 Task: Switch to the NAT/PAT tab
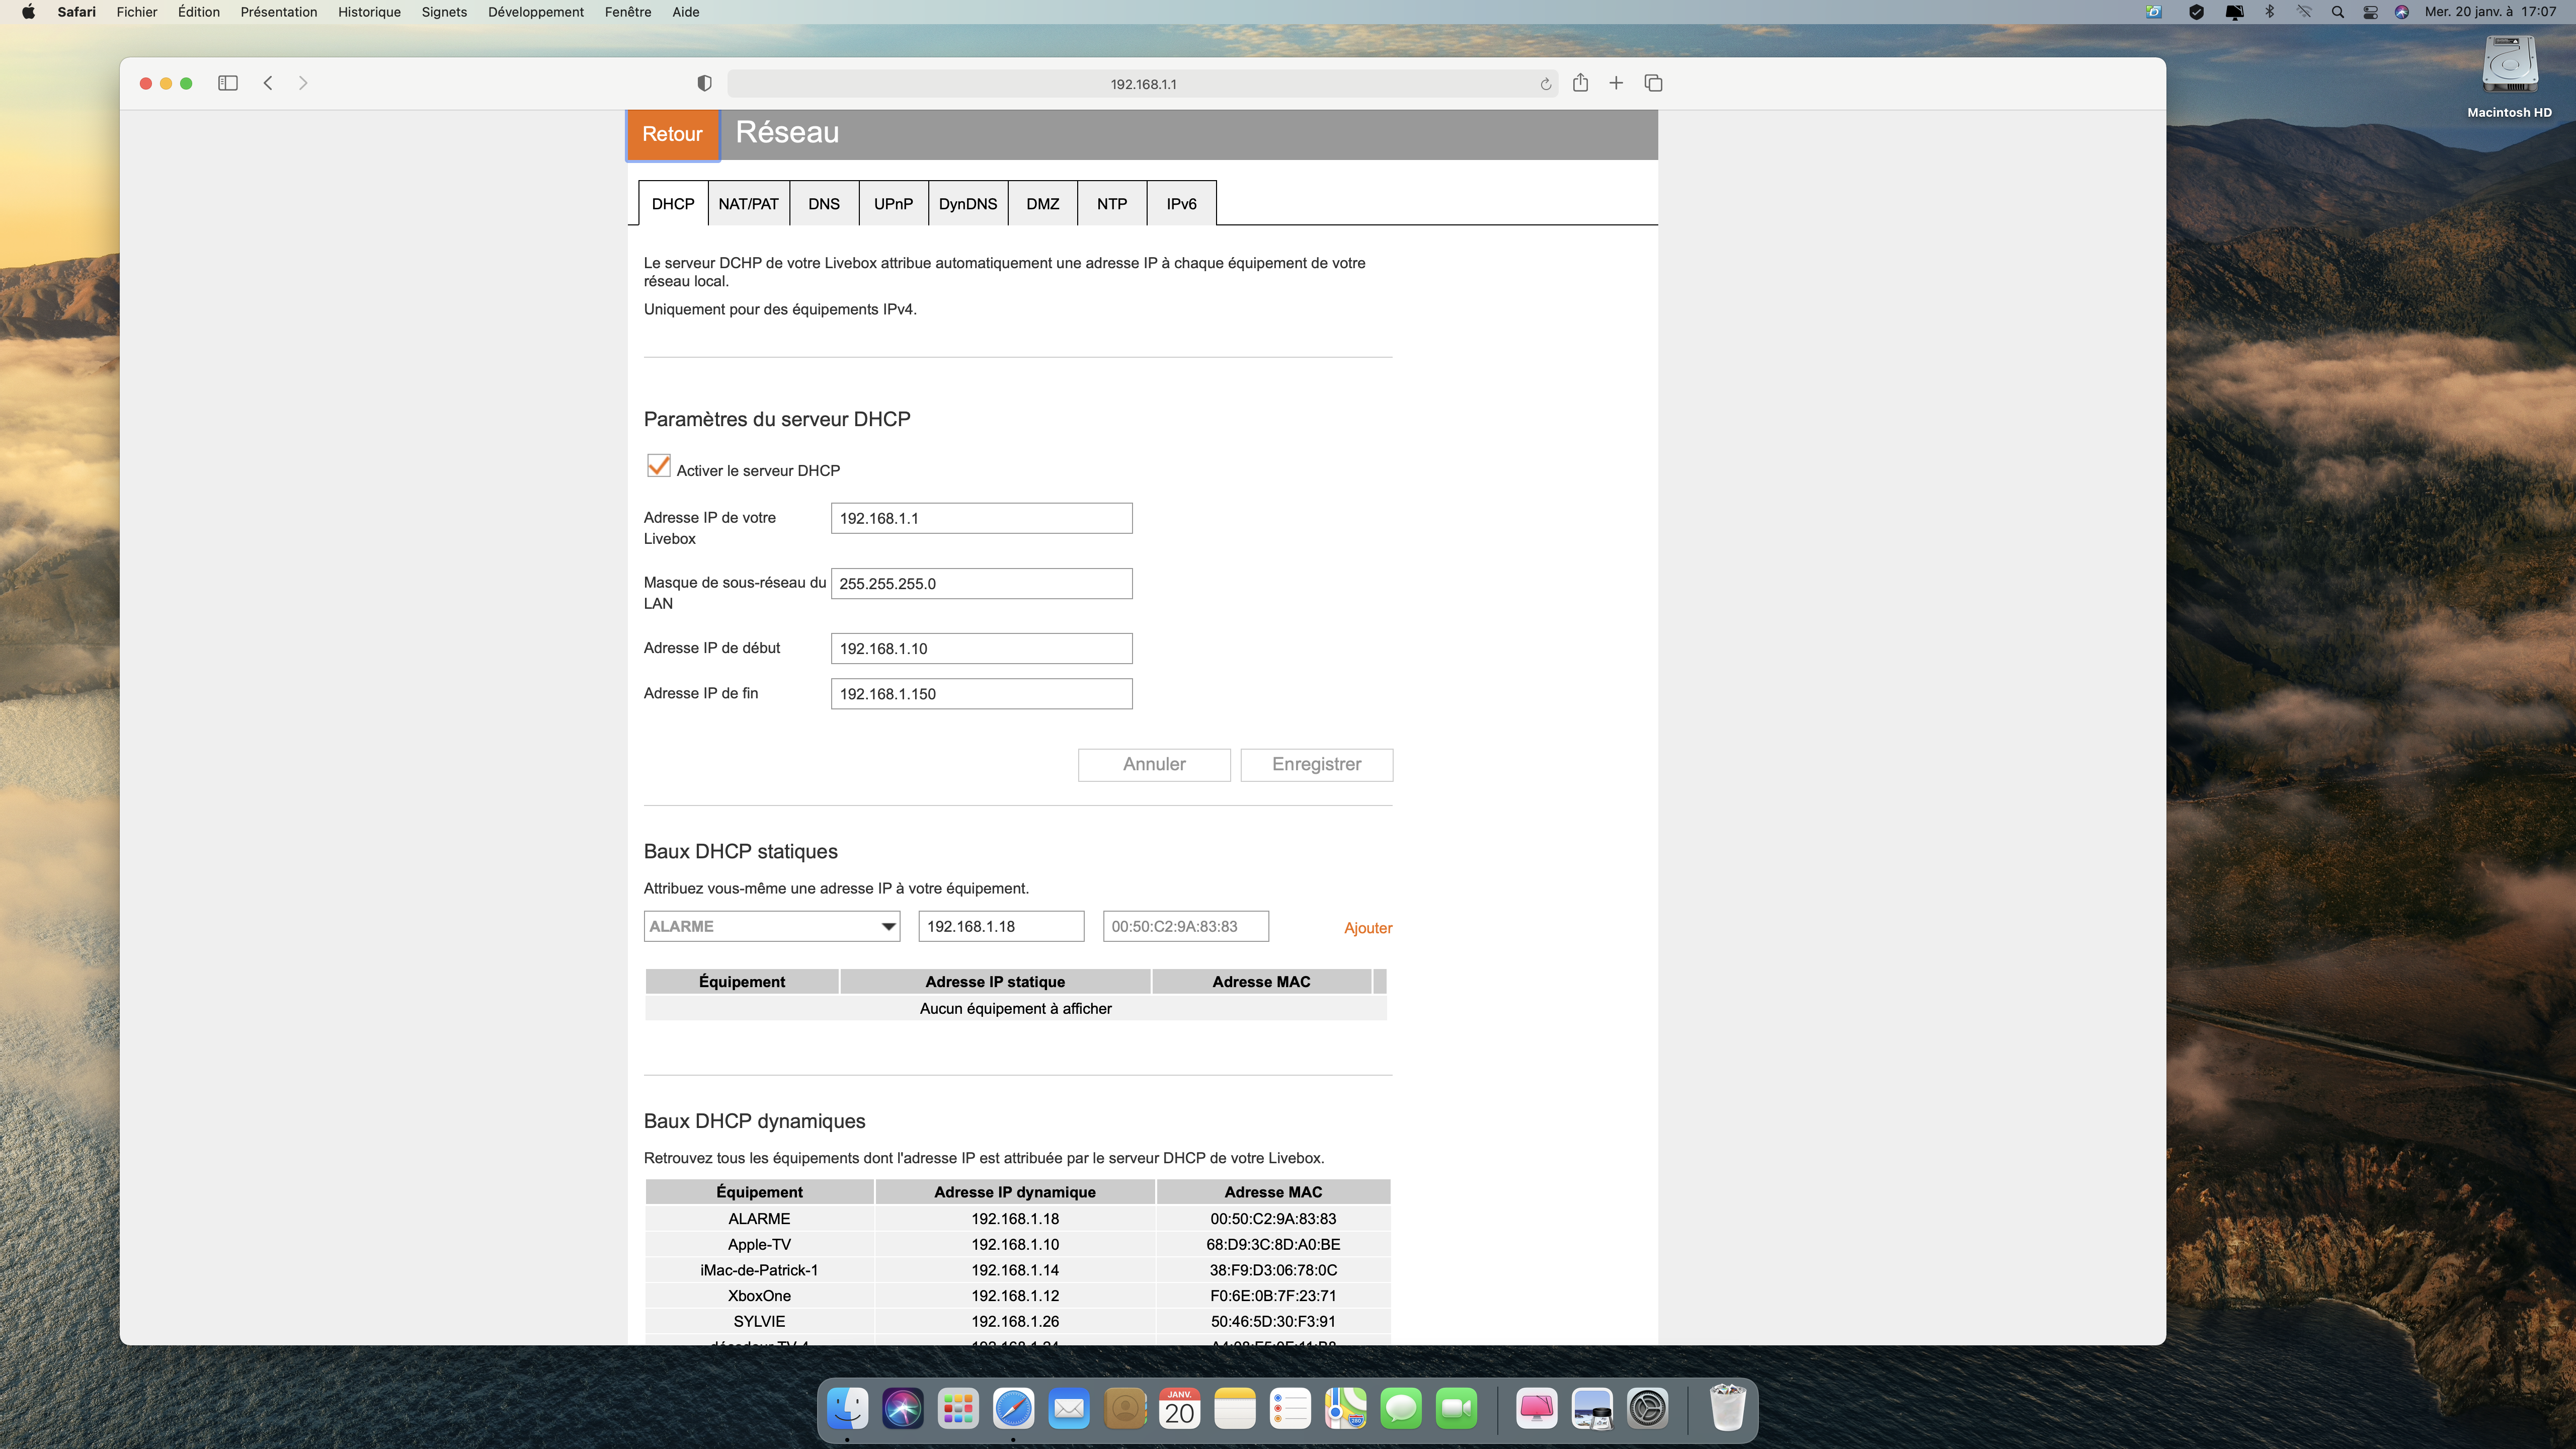point(748,203)
